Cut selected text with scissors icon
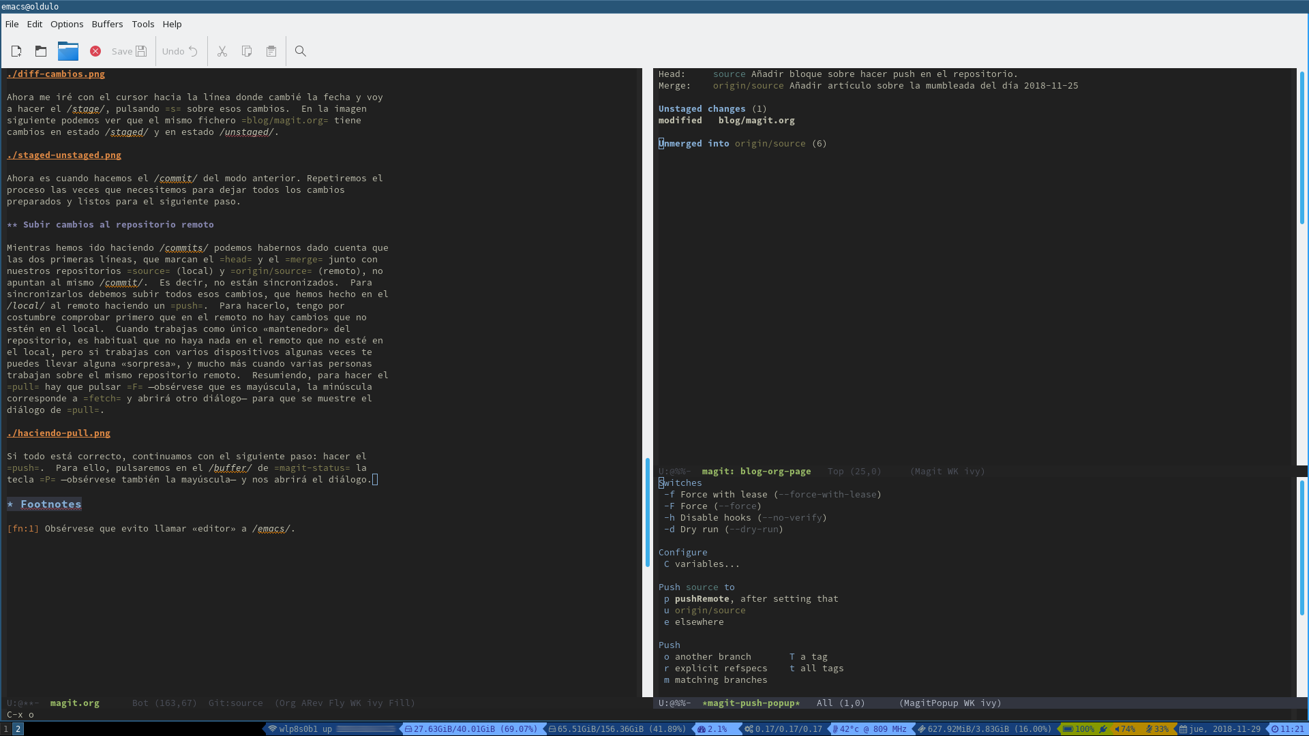Viewport: 1309px width, 736px height. pyautogui.click(x=222, y=51)
